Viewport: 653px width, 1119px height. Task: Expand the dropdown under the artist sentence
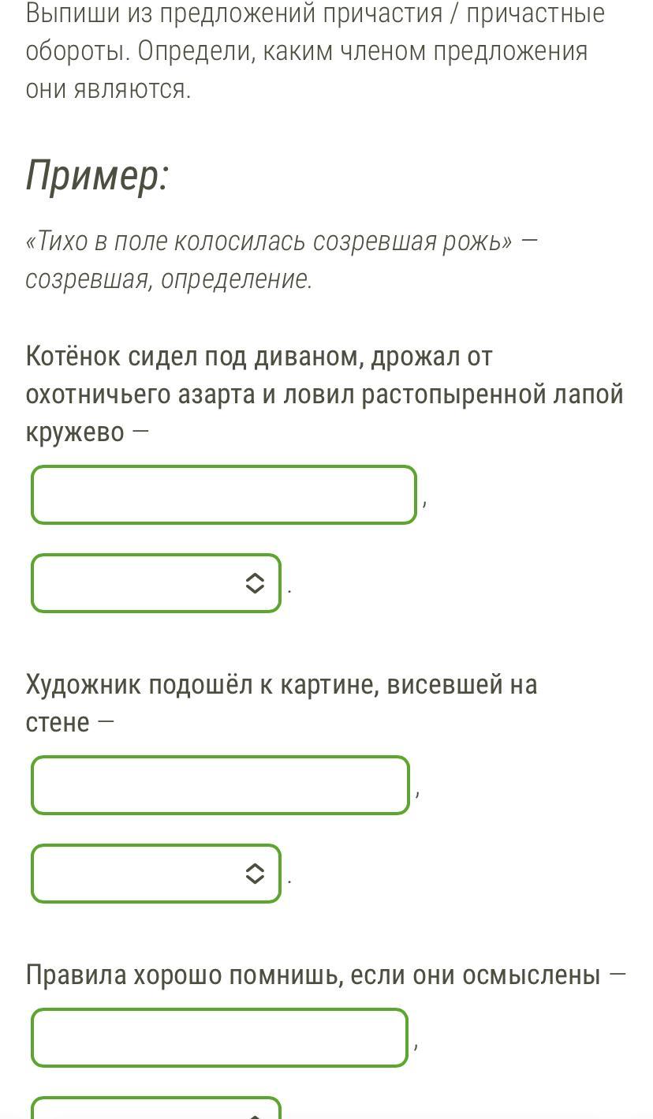tap(156, 874)
